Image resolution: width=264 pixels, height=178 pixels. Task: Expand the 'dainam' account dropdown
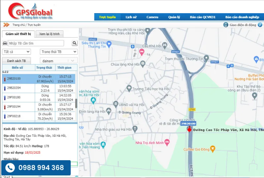(x=59, y=61)
